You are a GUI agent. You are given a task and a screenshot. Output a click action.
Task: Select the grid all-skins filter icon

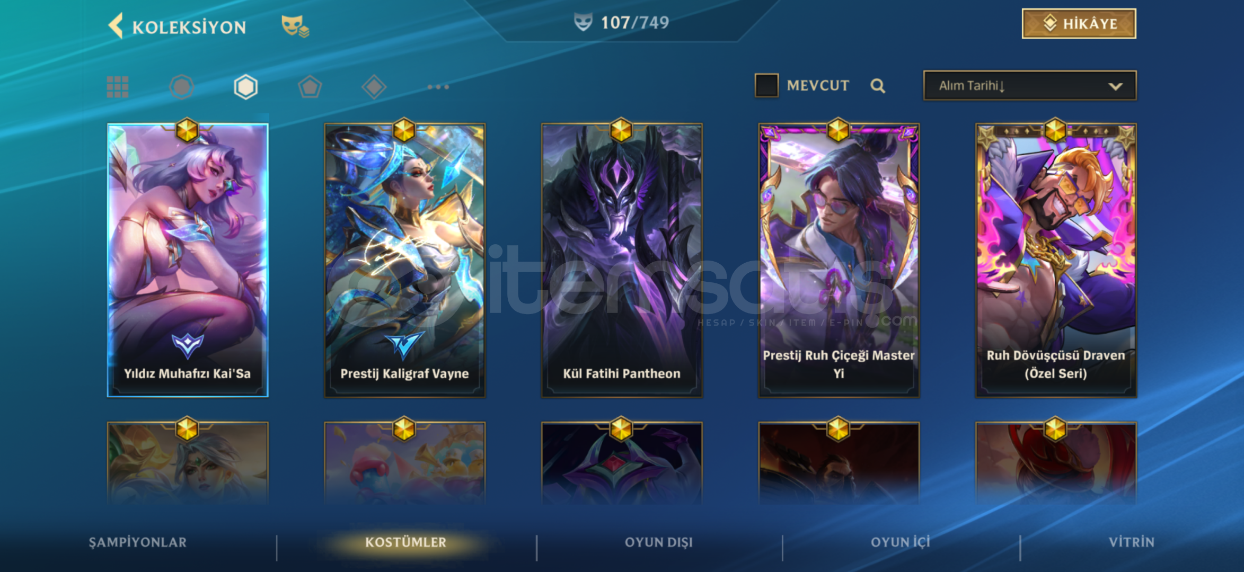click(118, 87)
